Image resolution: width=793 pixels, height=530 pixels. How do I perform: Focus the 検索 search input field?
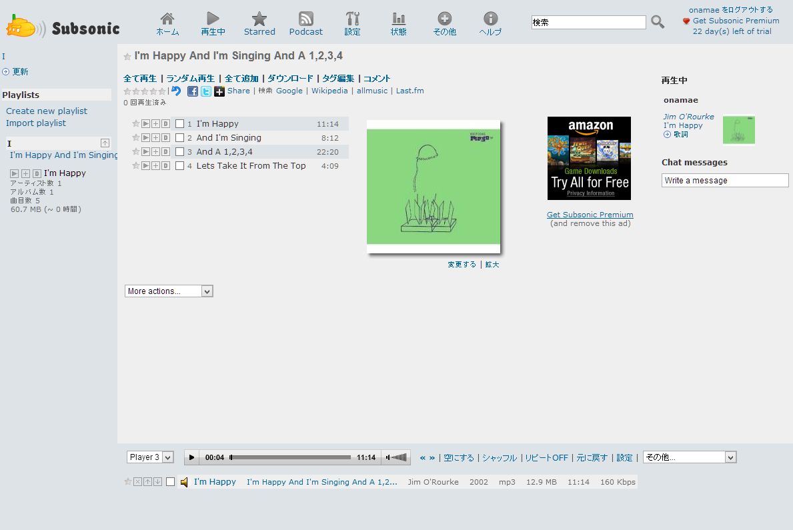tap(589, 22)
